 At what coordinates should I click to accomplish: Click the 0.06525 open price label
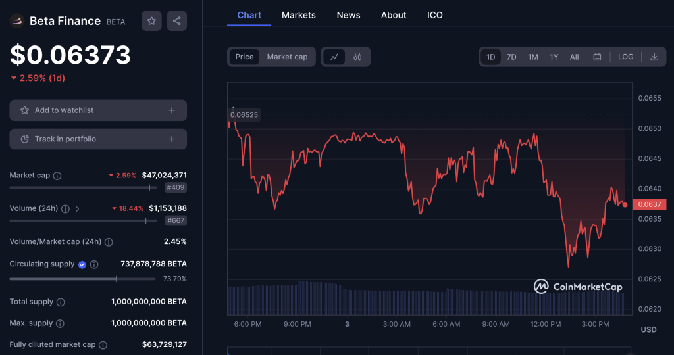244,114
